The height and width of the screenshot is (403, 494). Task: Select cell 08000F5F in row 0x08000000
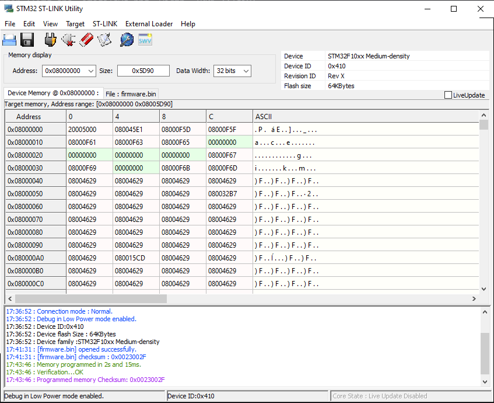(x=229, y=130)
